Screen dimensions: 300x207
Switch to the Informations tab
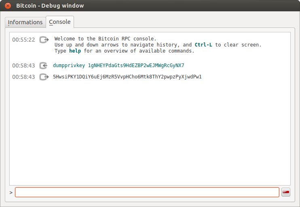25,22
